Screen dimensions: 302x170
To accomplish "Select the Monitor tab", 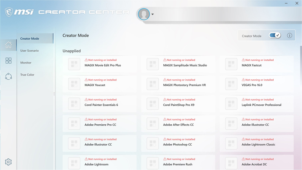I will coord(26,63).
